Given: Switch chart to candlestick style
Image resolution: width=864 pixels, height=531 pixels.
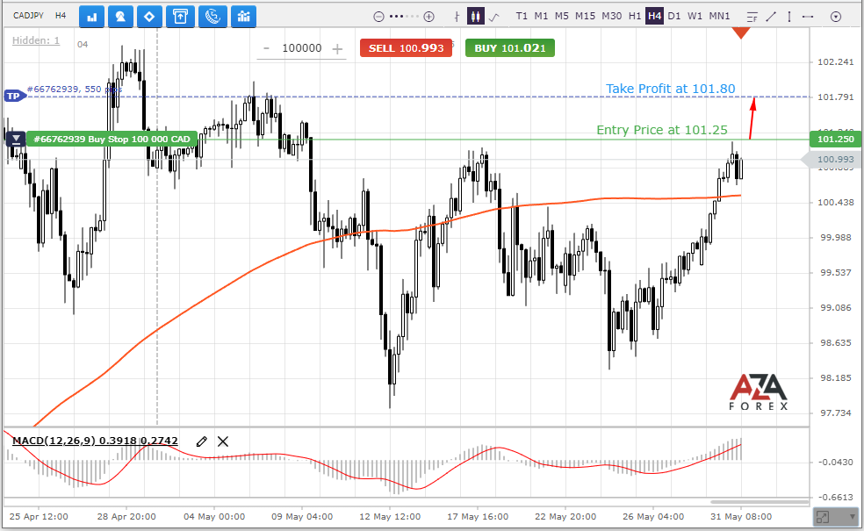Looking at the screenshot, I should click(476, 16).
